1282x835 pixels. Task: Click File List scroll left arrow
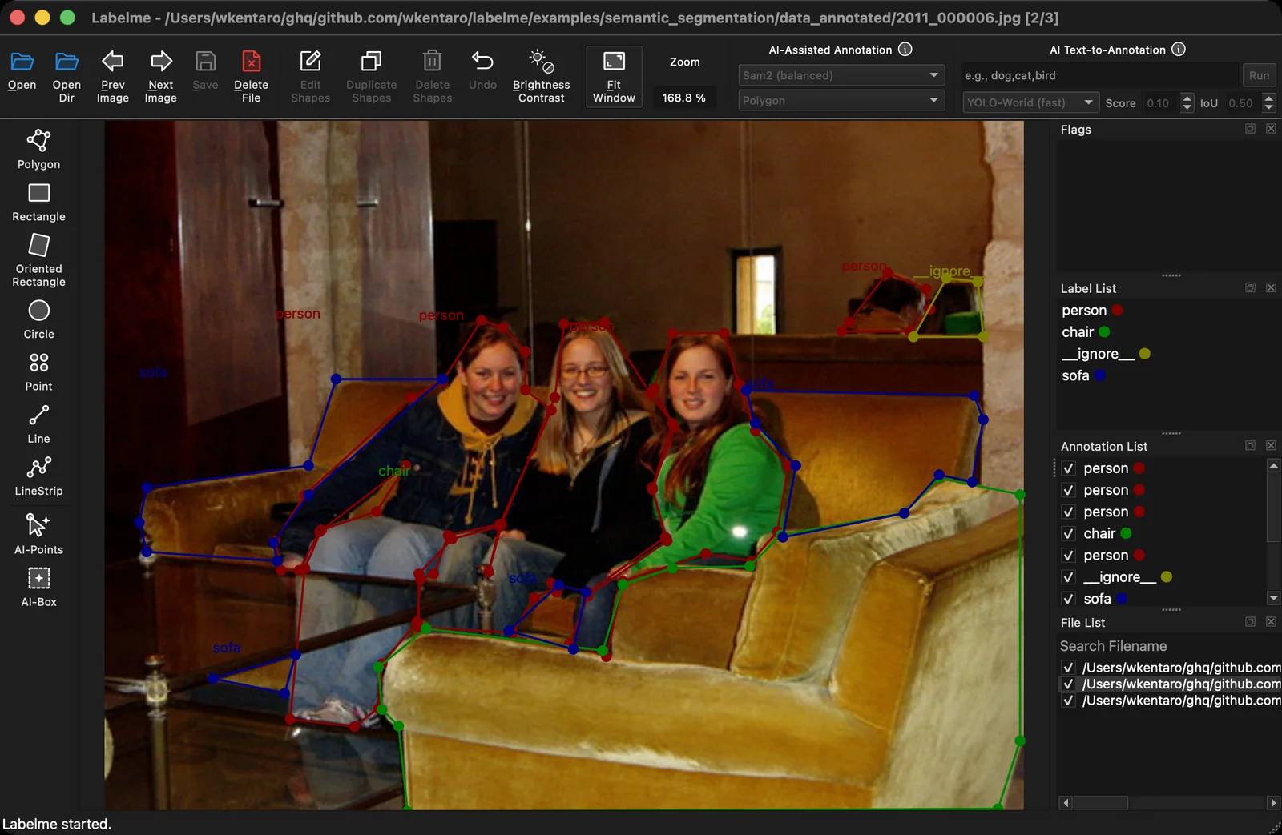[x=1066, y=802]
